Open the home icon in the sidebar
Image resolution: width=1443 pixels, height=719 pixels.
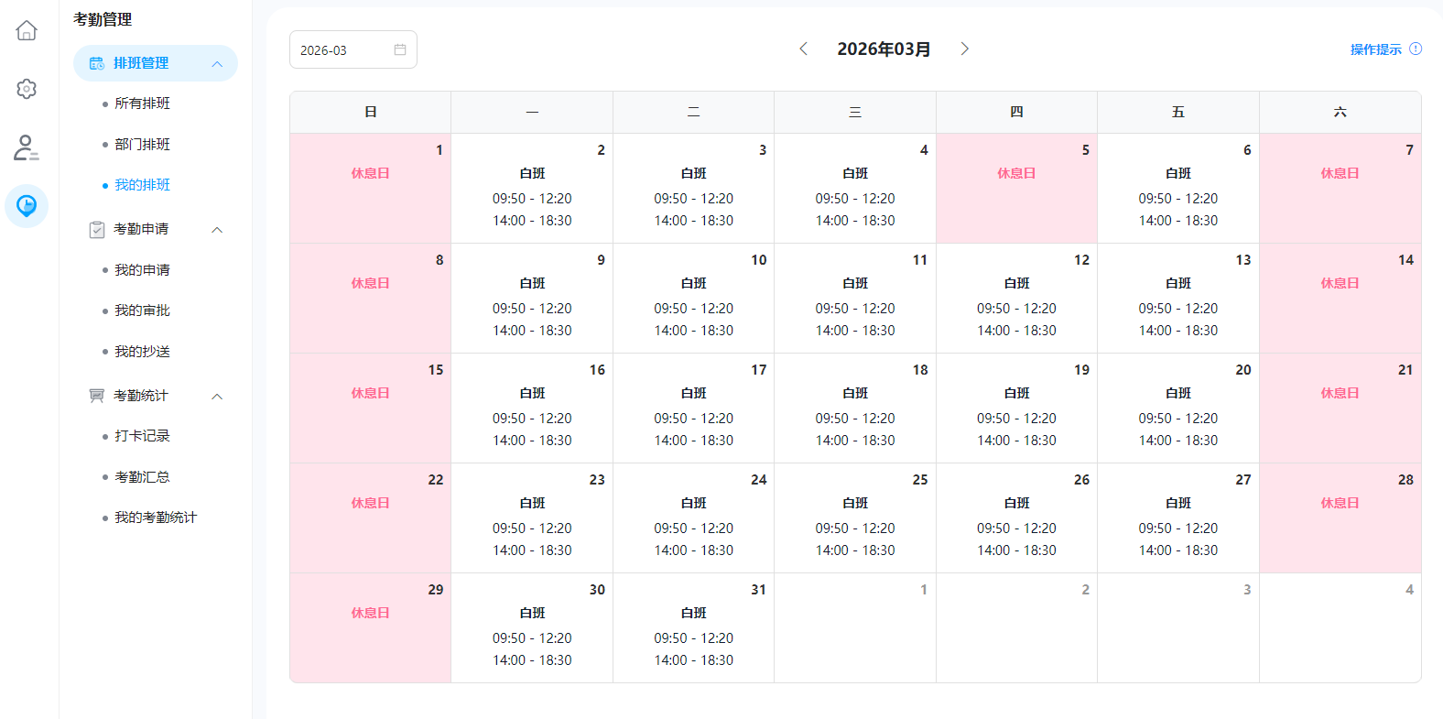point(27,31)
